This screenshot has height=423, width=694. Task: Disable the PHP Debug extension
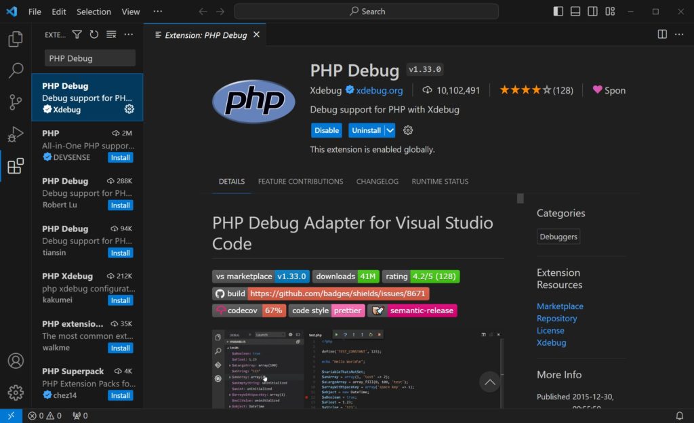pos(327,131)
